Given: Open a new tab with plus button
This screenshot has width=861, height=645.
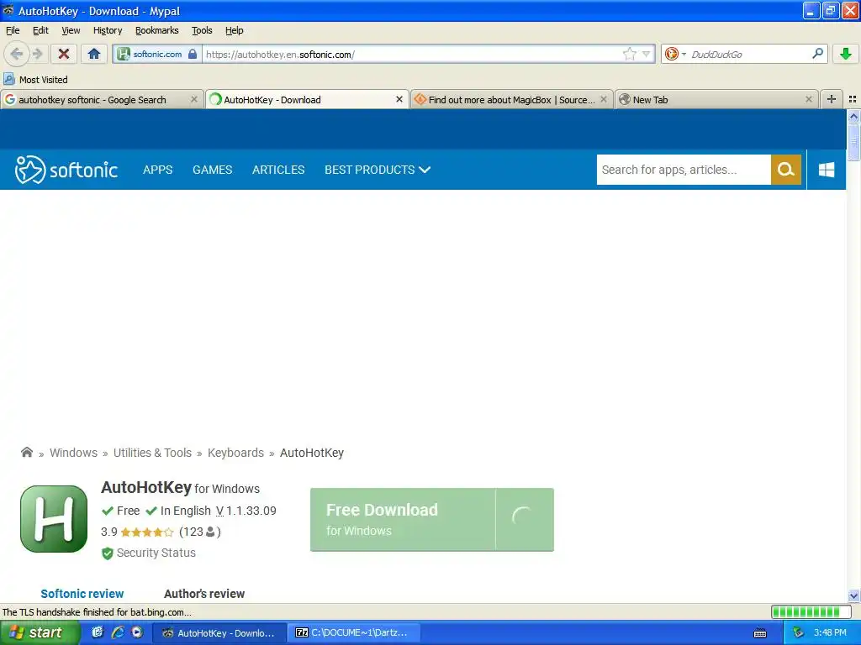Looking at the screenshot, I should coord(832,99).
